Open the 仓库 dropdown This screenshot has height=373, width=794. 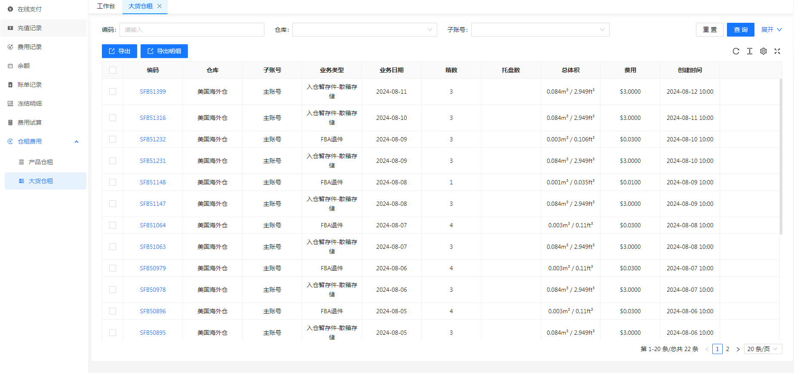click(x=364, y=30)
